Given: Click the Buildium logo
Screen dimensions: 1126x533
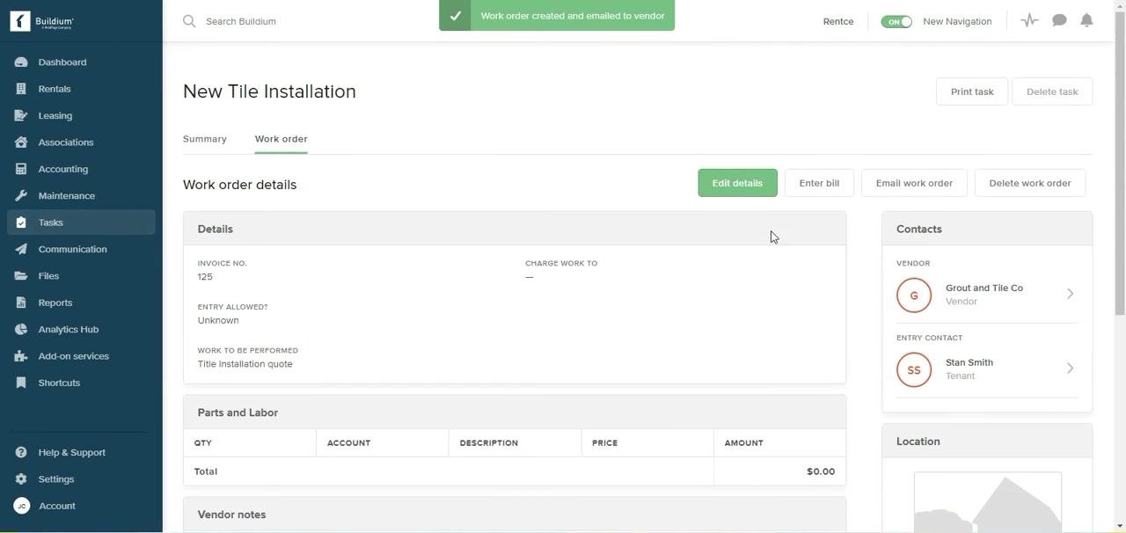Looking at the screenshot, I should (42, 21).
